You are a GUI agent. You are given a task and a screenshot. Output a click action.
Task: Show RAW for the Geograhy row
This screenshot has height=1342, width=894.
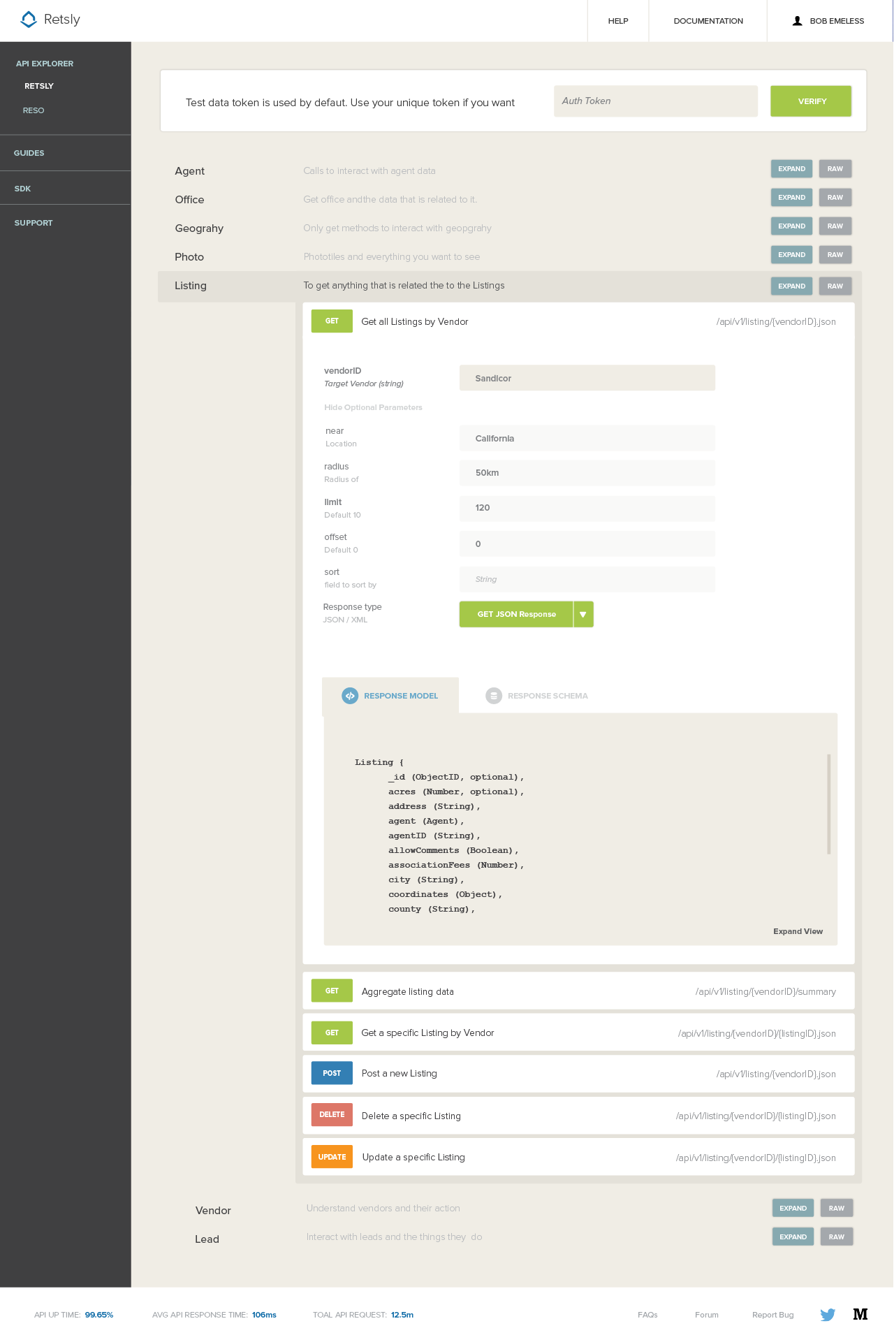point(835,226)
